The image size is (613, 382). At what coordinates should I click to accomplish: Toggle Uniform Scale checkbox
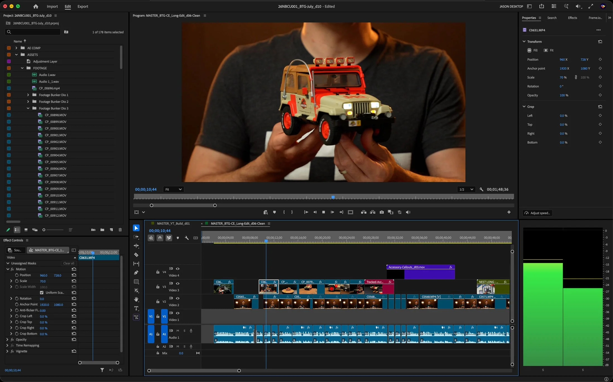pos(42,293)
